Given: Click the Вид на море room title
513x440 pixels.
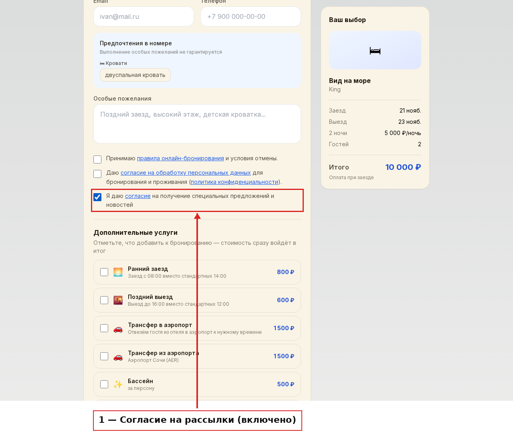Looking at the screenshot, I should click(x=350, y=81).
